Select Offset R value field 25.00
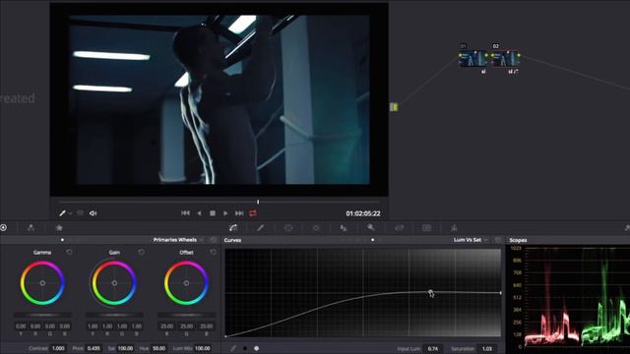The height and width of the screenshot is (354, 630). pyautogui.click(x=167, y=326)
